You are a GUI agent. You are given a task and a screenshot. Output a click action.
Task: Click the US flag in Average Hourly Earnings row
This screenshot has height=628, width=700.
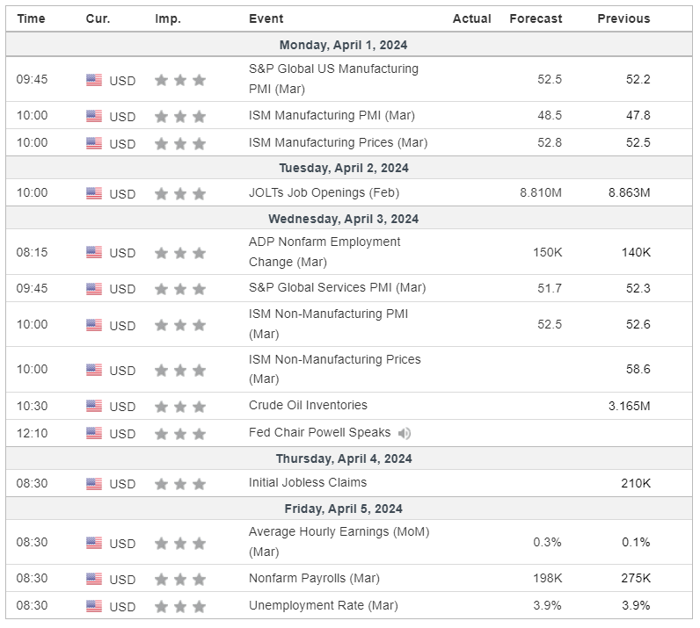coord(94,543)
